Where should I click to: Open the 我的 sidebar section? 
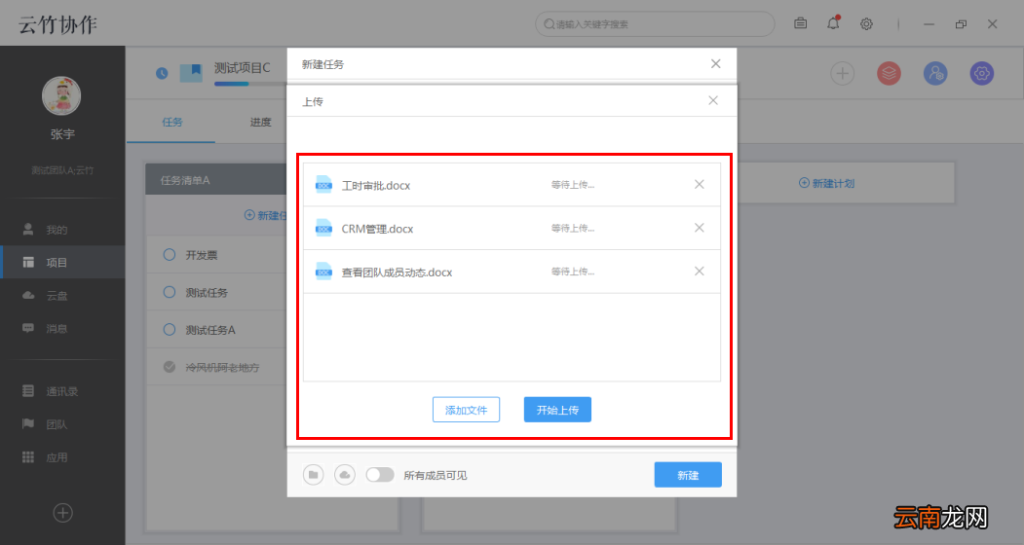pyautogui.click(x=62, y=230)
